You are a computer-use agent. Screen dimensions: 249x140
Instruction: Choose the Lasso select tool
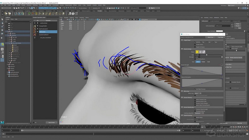pos(2,23)
